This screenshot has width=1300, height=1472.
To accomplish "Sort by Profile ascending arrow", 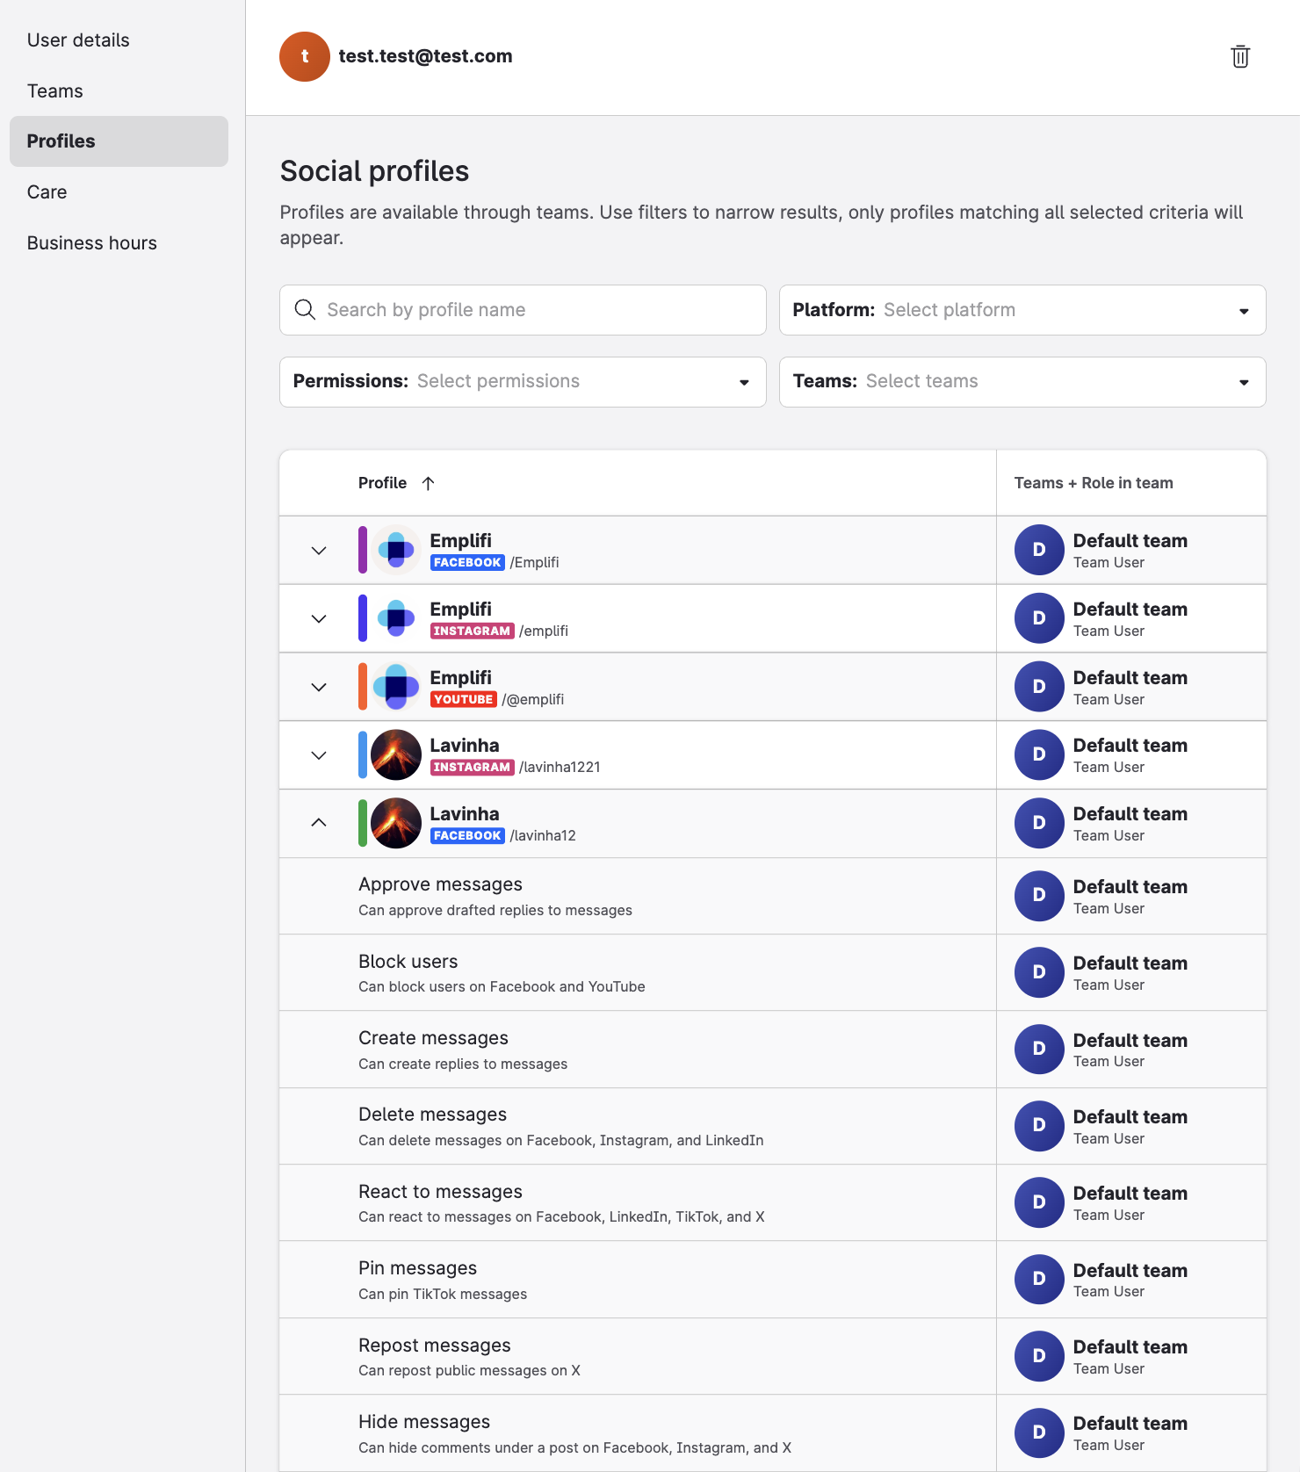I will pyautogui.click(x=428, y=483).
